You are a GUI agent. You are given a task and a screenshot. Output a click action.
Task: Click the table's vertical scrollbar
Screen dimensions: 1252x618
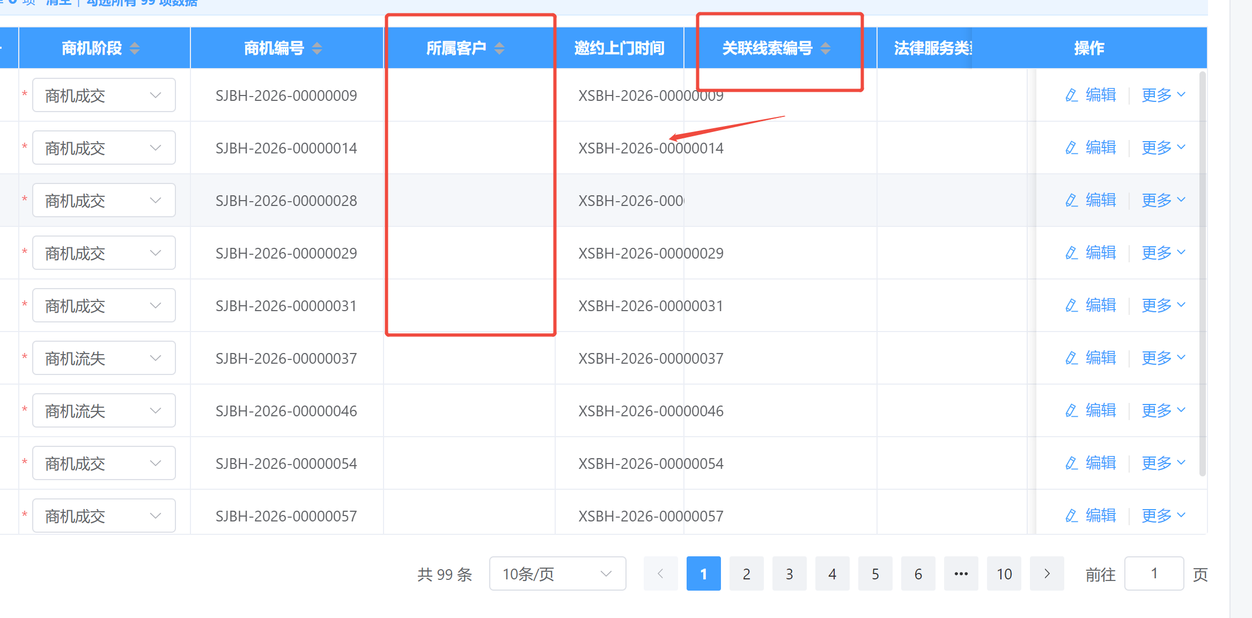click(1202, 274)
